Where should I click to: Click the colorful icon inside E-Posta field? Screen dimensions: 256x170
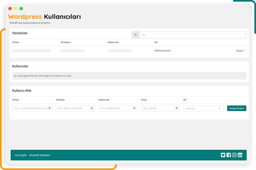point(50,108)
